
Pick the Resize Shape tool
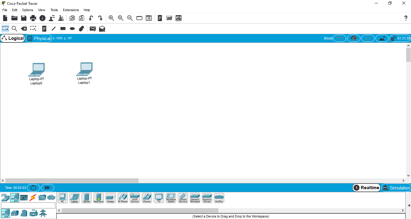[x=33, y=29]
